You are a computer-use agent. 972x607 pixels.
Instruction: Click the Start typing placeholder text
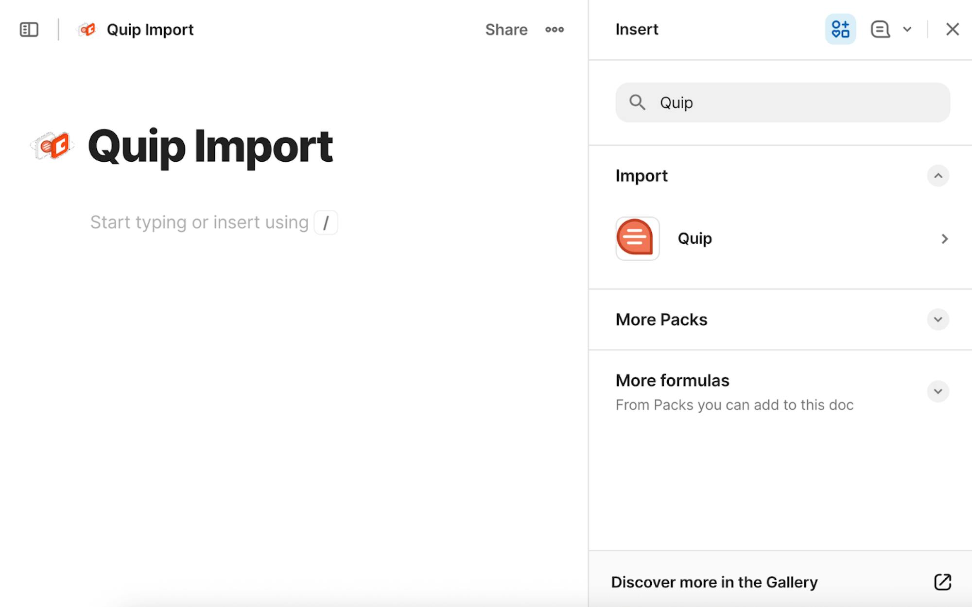[x=199, y=222]
